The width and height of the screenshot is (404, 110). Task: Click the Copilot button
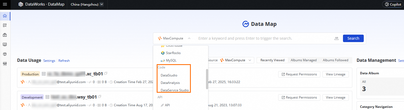(x=393, y=4)
